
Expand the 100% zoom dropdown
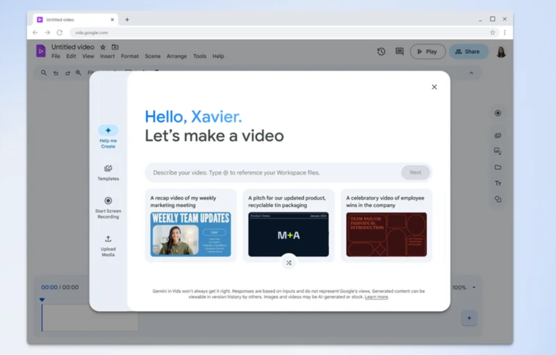pos(474,288)
